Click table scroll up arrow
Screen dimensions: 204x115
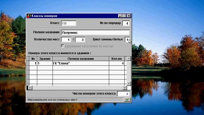[x=129, y=59]
